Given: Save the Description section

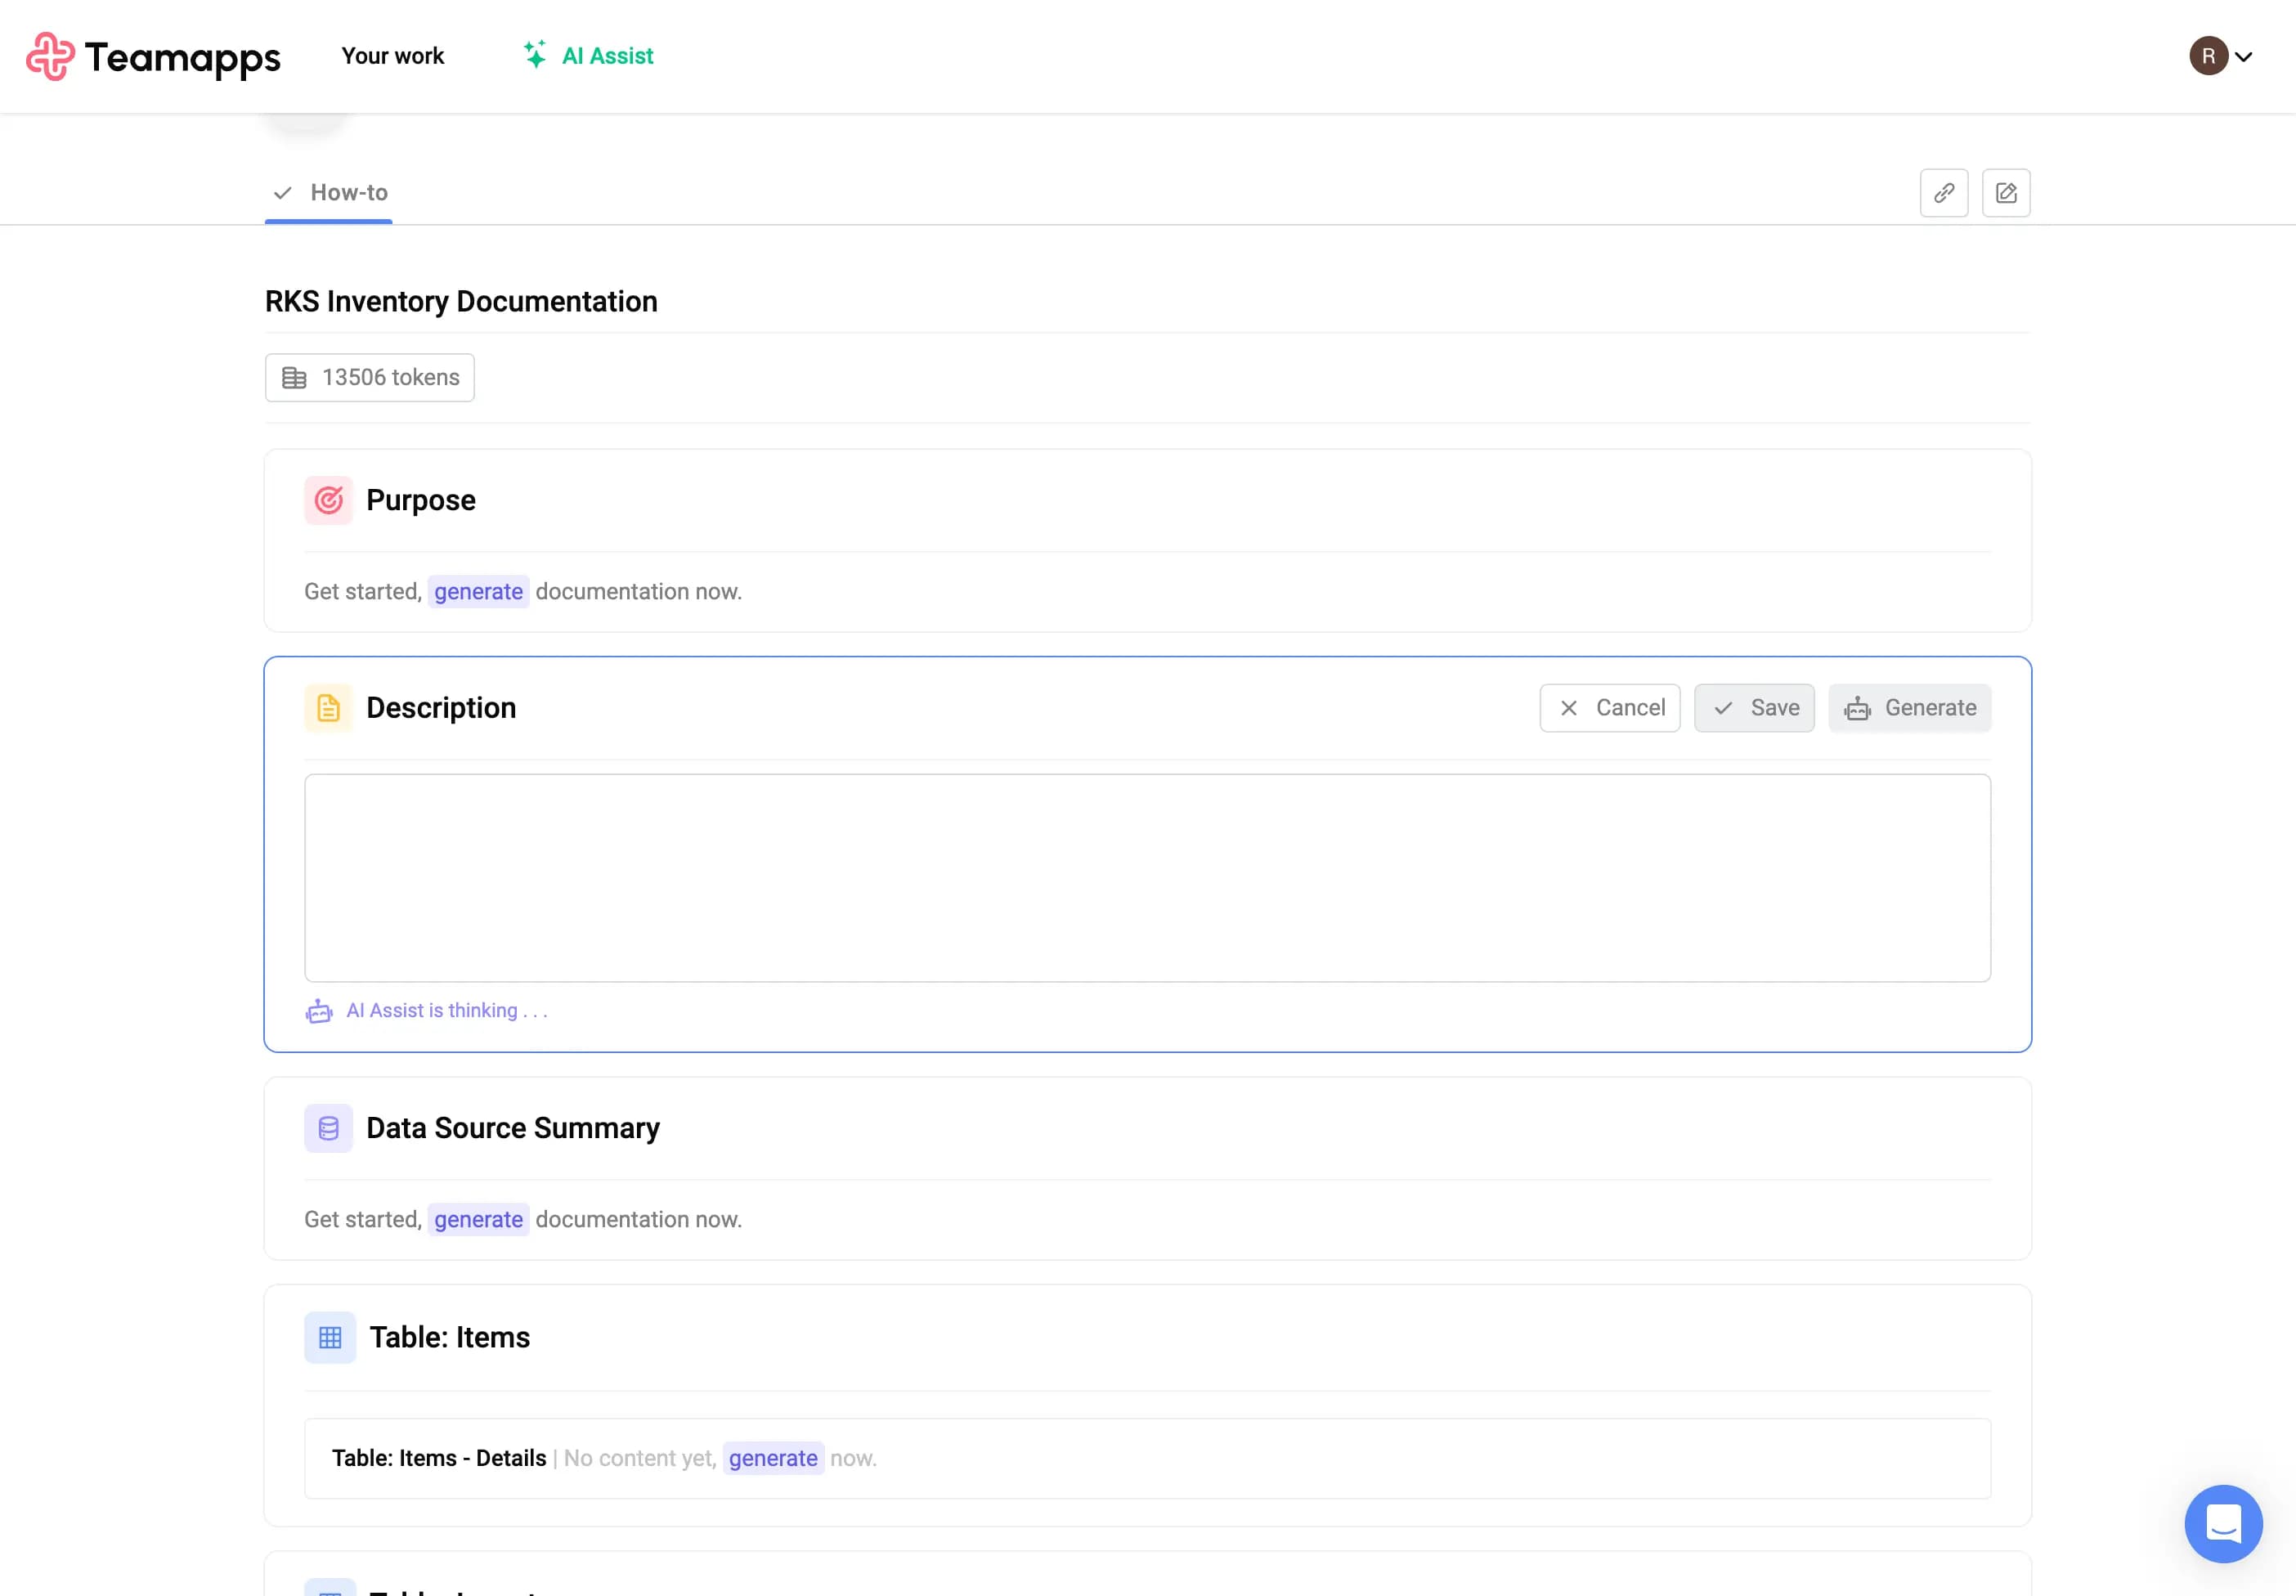Looking at the screenshot, I should 1753,708.
